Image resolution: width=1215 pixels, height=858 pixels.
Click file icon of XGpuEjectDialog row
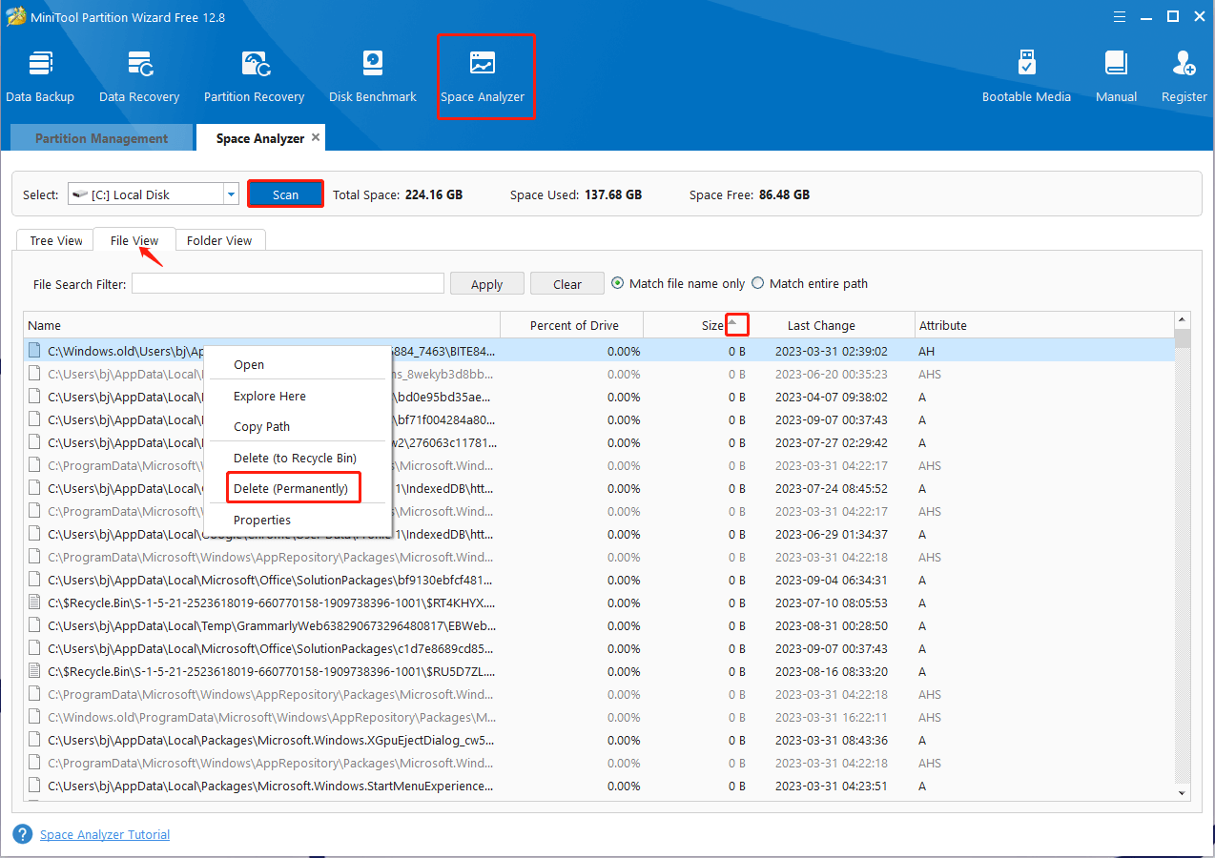34,740
